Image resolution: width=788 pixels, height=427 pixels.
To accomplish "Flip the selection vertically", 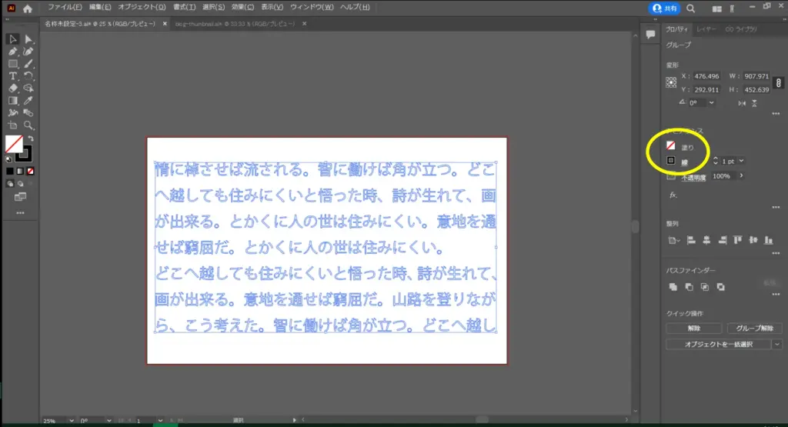I will (x=754, y=103).
